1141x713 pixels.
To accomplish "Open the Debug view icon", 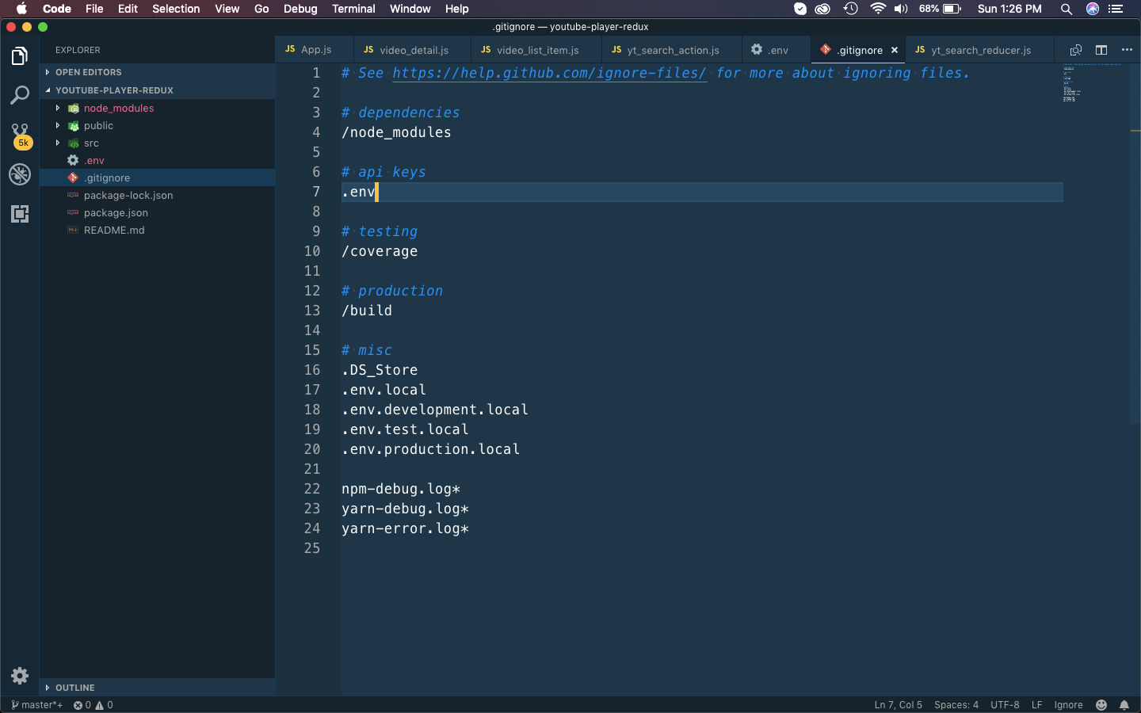I will pos(20,174).
